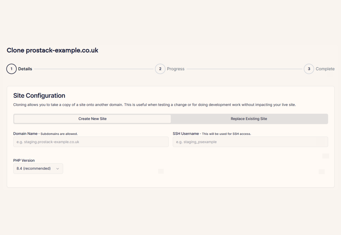Image resolution: width=341 pixels, height=235 pixels.
Task: Click the step 1 circle icon
Action: (11, 69)
